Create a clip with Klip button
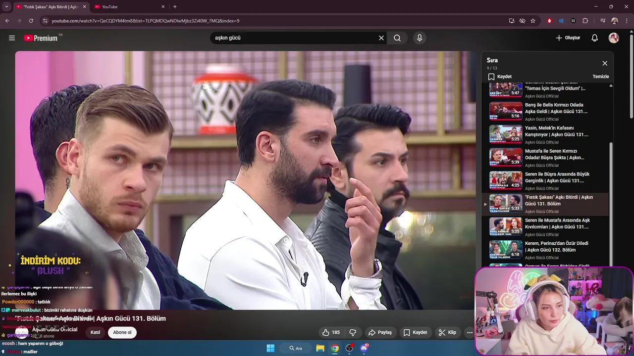The image size is (634, 356). [x=447, y=333]
